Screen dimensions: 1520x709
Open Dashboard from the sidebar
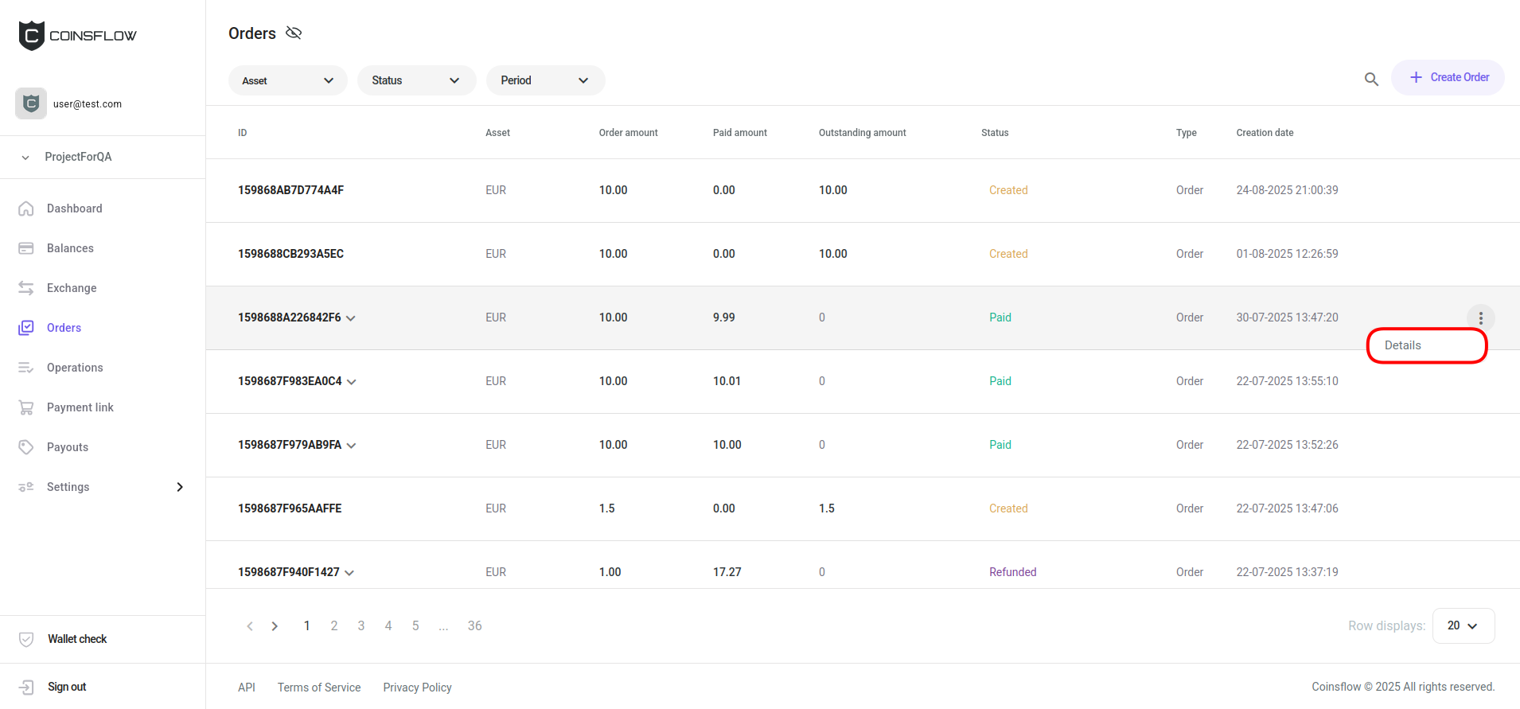[74, 208]
